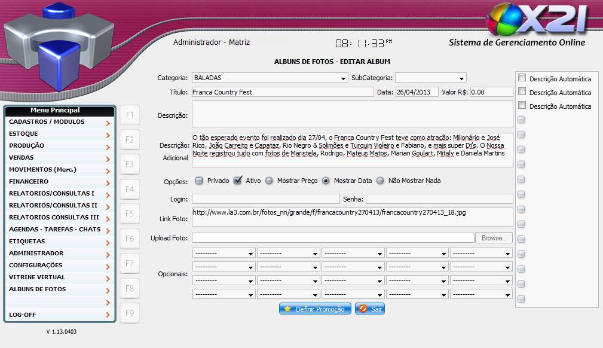Open the Categoria dropdown showing BALADAS
This screenshot has height=348, width=603.
tap(270, 78)
